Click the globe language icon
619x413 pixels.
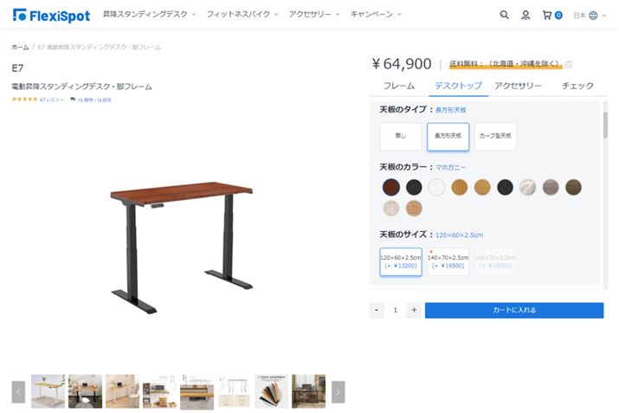point(593,15)
